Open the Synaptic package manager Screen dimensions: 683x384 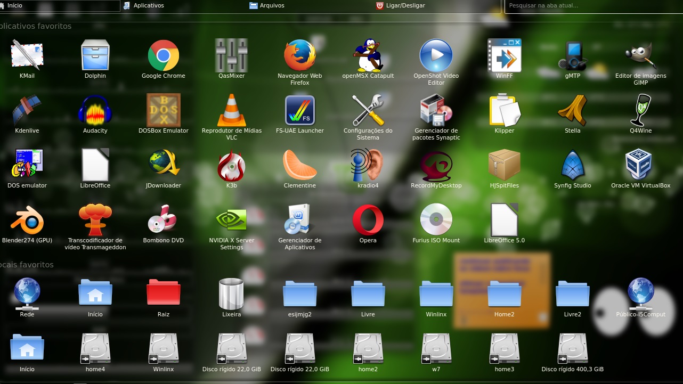(x=436, y=111)
